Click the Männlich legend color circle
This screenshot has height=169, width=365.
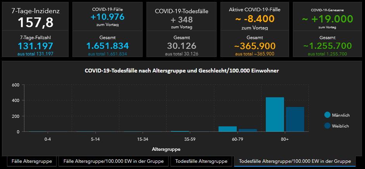tap(327, 115)
